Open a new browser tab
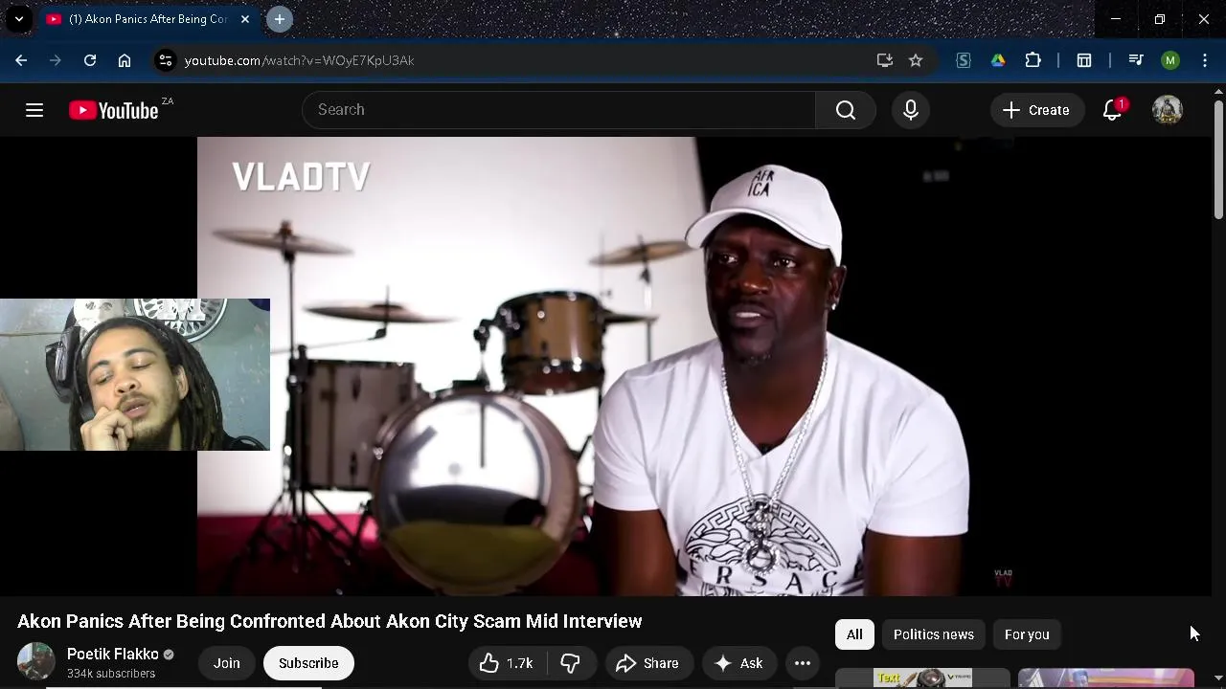Image resolution: width=1226 pixels, height=689 pixels. [x=280, y=19]
